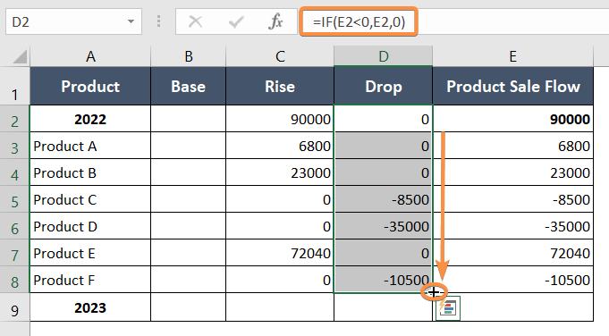Click the 'Product' header cell
The height and width of the screenshot is (336, 609).
(90, 86)
